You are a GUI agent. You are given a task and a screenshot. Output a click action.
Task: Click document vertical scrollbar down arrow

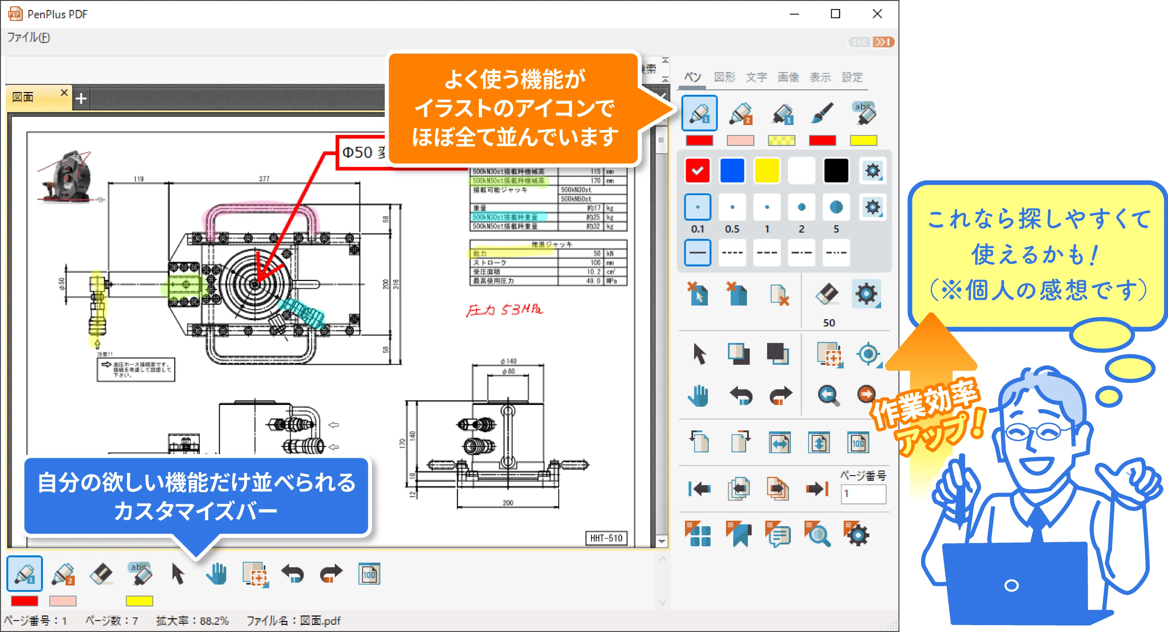point(662,541)
